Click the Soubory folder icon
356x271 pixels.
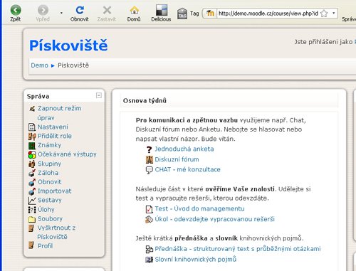pos(32,219)
